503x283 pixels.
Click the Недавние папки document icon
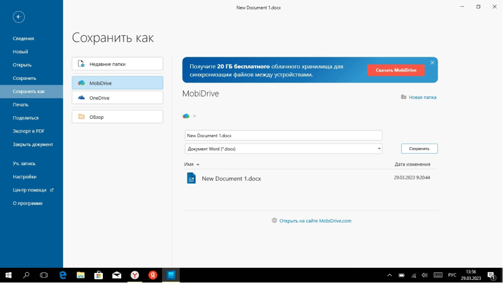(x=81, y=64)
